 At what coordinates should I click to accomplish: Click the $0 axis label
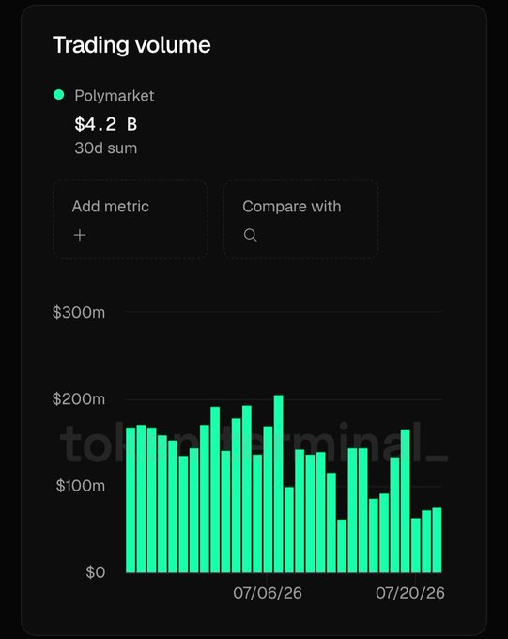(96, 572)
